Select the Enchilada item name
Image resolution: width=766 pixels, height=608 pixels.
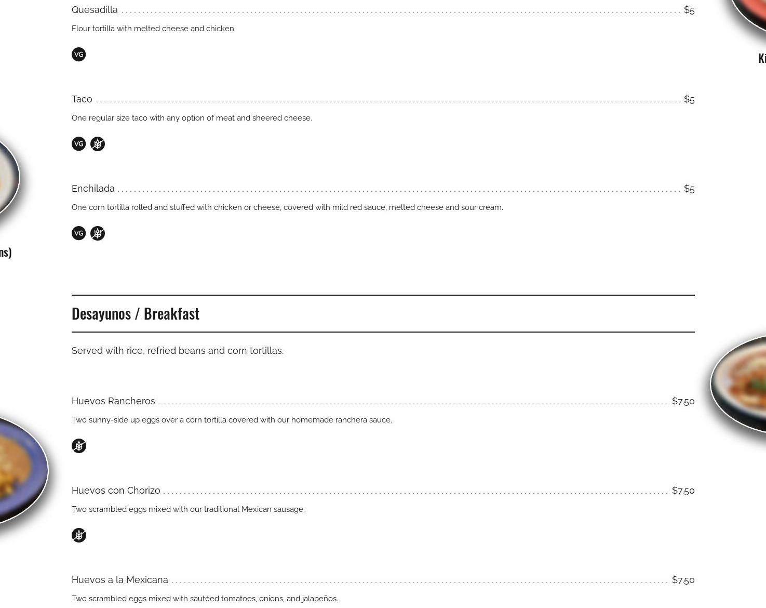[93, 189]
